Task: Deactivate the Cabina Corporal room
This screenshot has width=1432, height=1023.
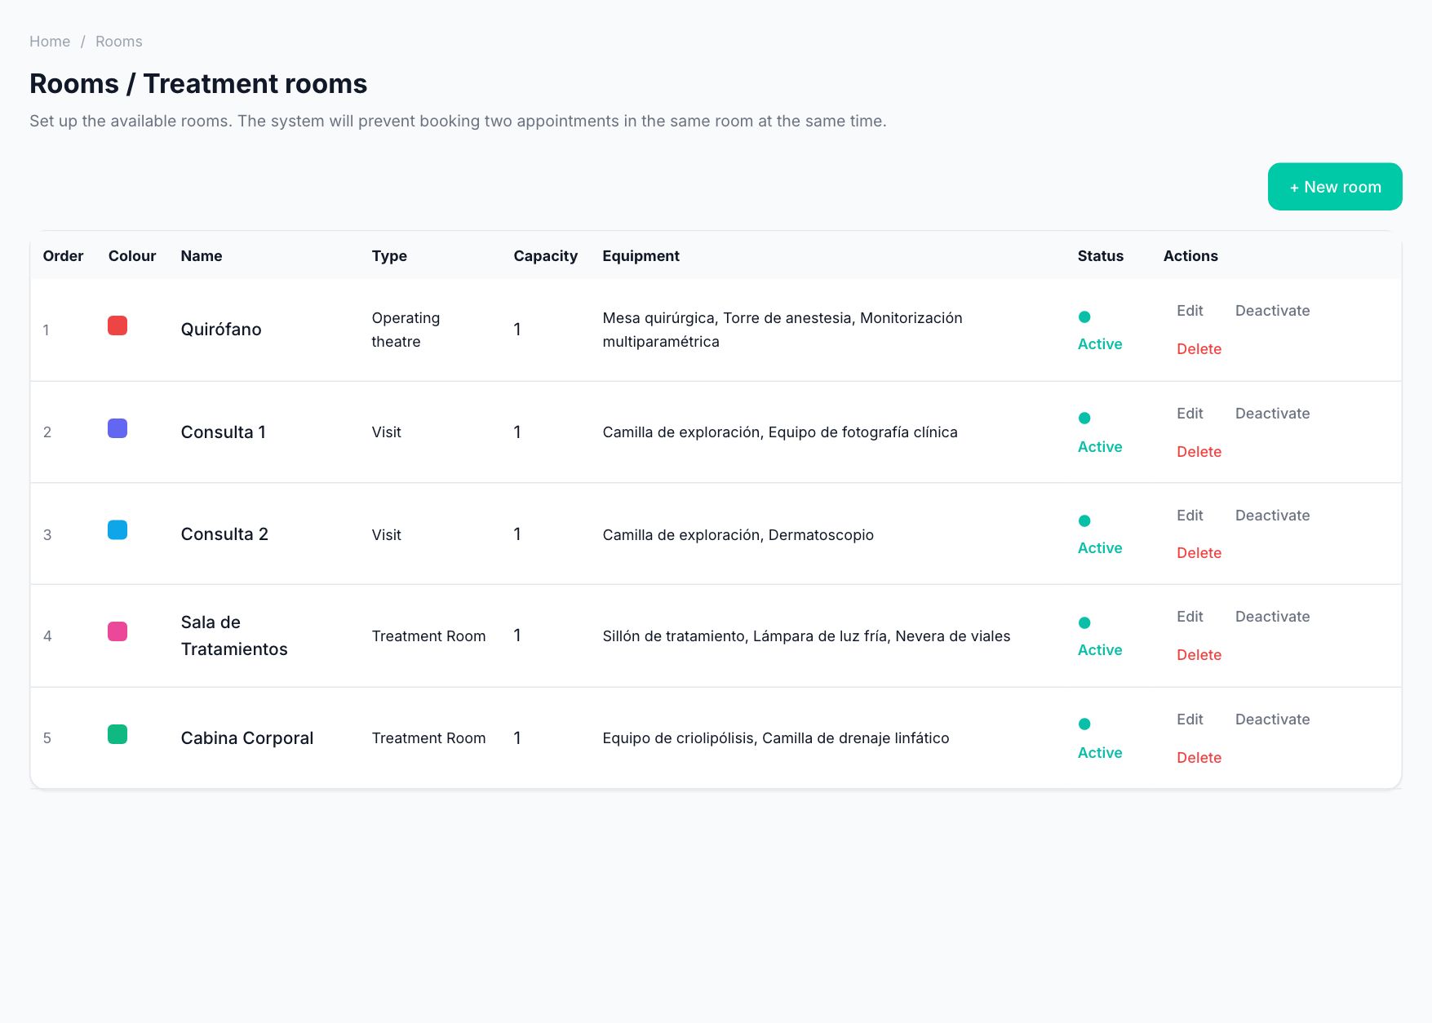Action: tap(1272, 720)
